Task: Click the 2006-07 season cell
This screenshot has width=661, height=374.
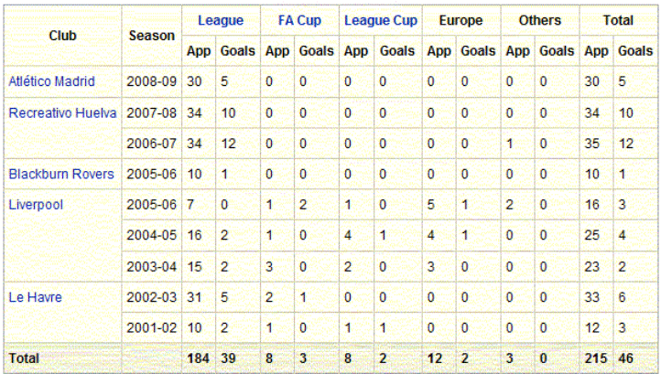Action: [150, 144]
